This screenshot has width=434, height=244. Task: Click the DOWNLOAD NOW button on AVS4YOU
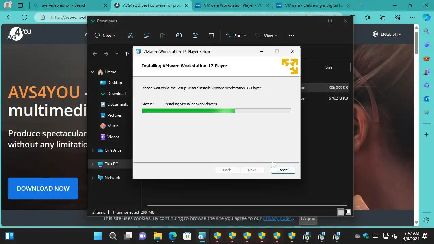point(43,188)
